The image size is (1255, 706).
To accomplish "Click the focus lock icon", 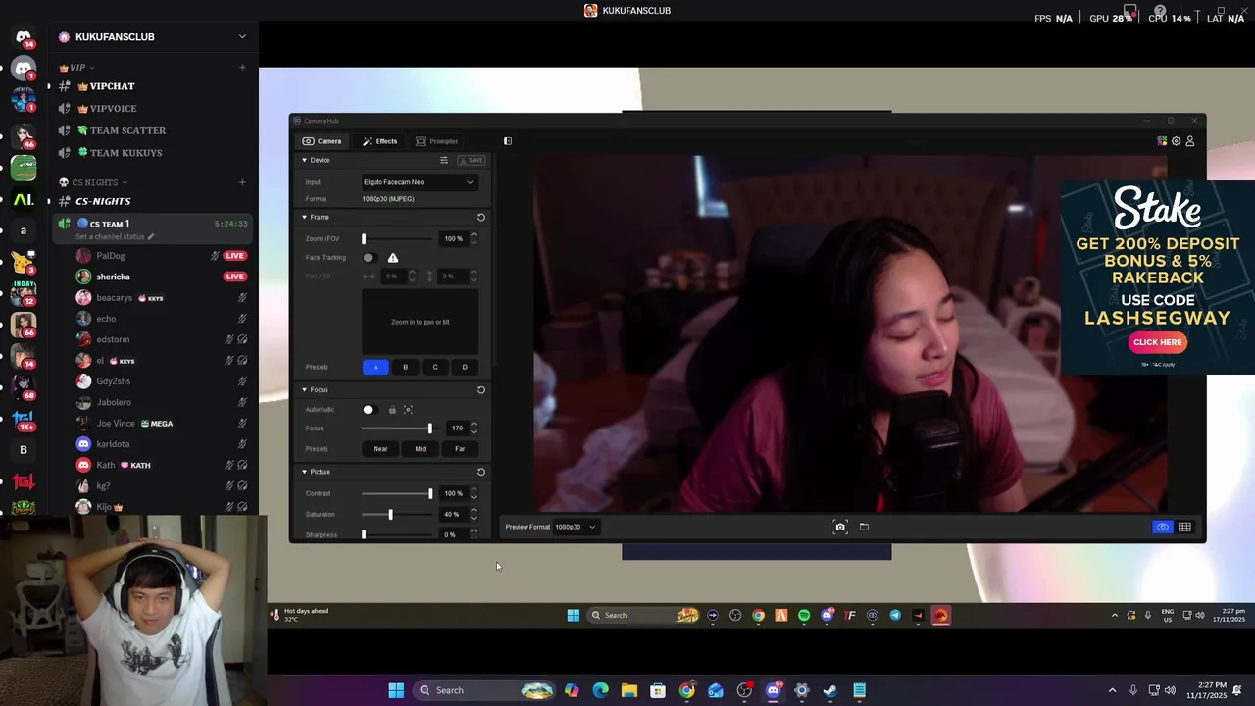I will click(392, 410).
